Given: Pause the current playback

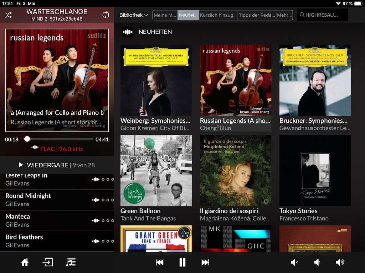Looking at the screenshot, I should click(182, 263).
